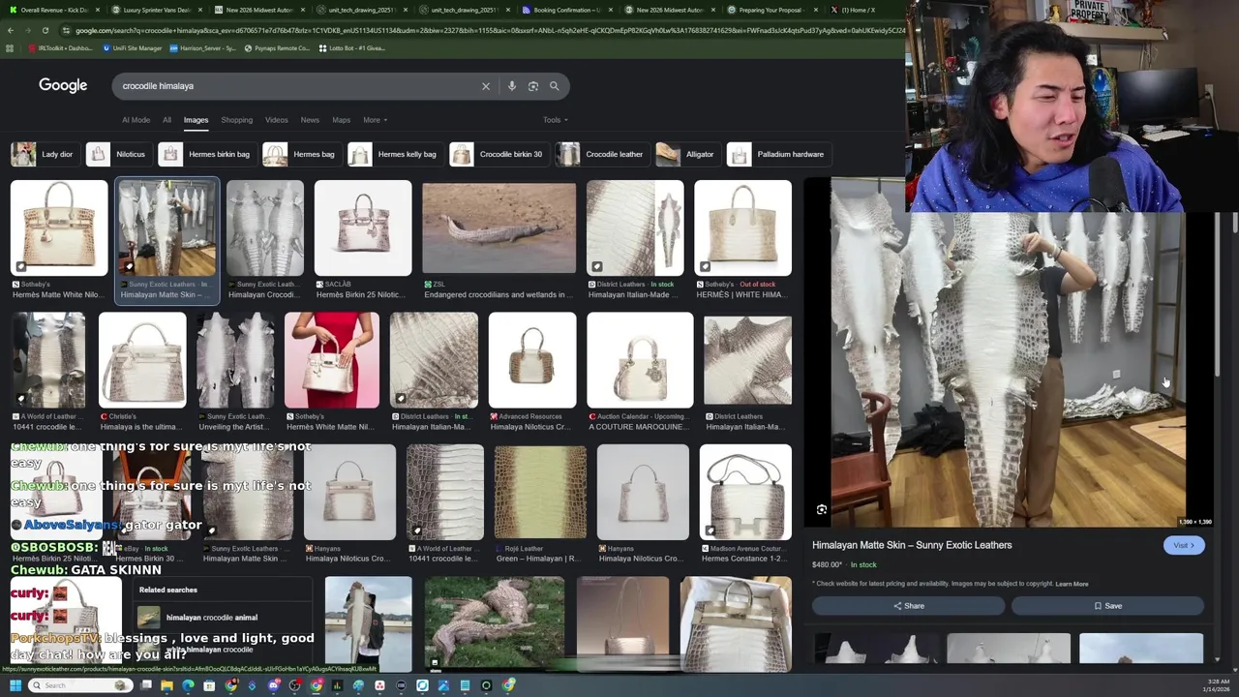Click the Google logo
1239x697 pixels.
click(63, 85)
